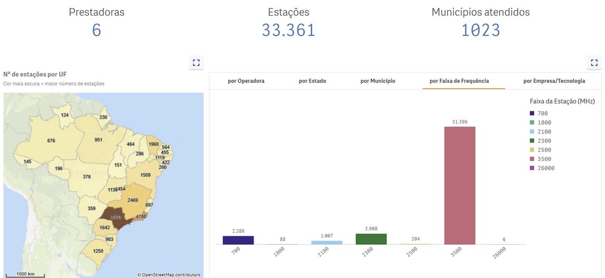Click the 700 legend color swatch
The image size is (605, 278).
pyautogui.click(x=531, y=113)
